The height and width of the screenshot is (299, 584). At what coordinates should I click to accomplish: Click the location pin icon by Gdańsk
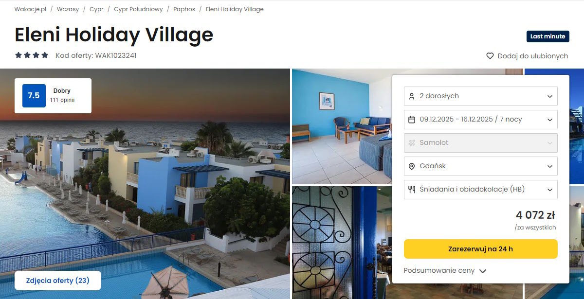(412, 166)
